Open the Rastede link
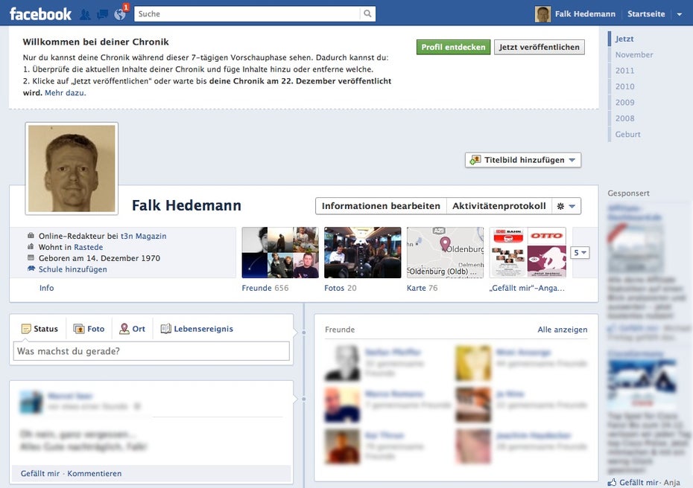Screen dimensions: 693x488 coord(89,247)
